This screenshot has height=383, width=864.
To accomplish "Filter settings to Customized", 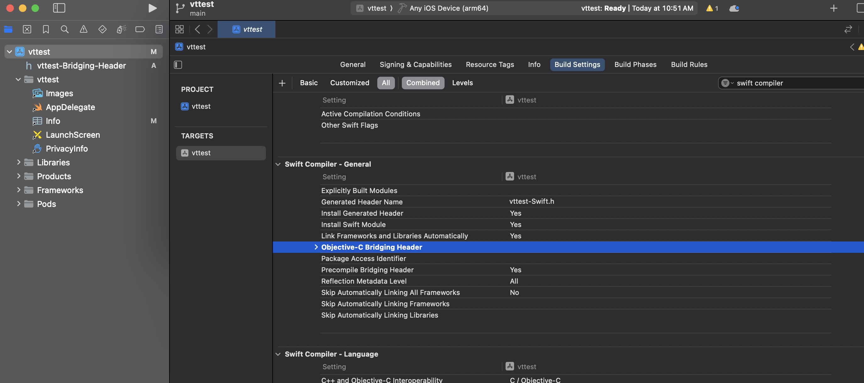I will tap(350, 83).
